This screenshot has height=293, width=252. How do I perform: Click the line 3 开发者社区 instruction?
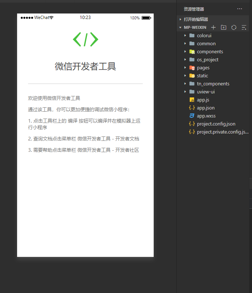pyautogui.click(x=83, y=150)
